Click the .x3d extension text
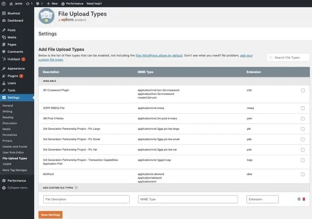Viewport: 312px width, 219px height. [249, 90]
